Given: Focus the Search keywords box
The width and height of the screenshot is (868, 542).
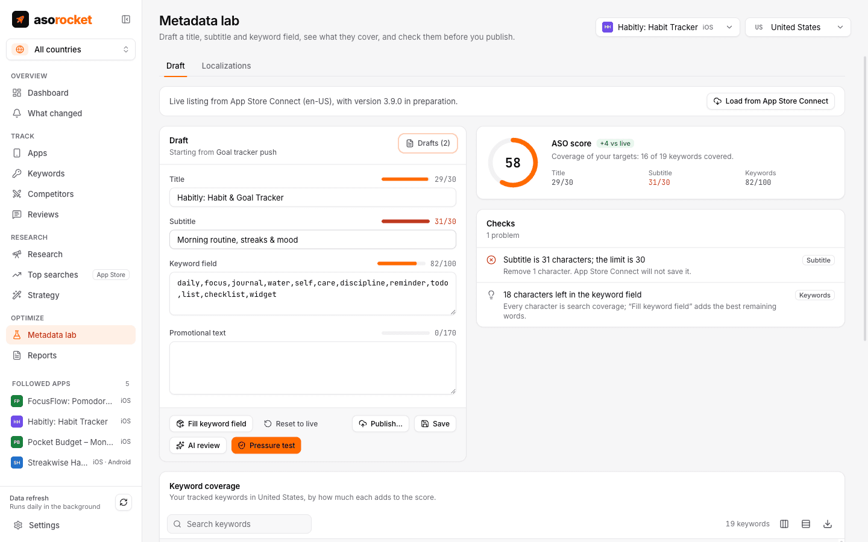Looking at the screenshot, I should [239, 524].
